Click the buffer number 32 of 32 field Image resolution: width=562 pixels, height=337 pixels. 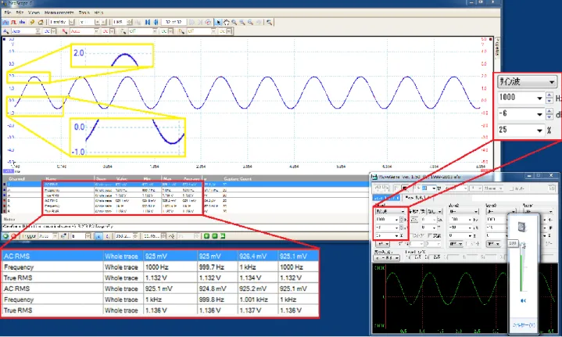point(174,22)
